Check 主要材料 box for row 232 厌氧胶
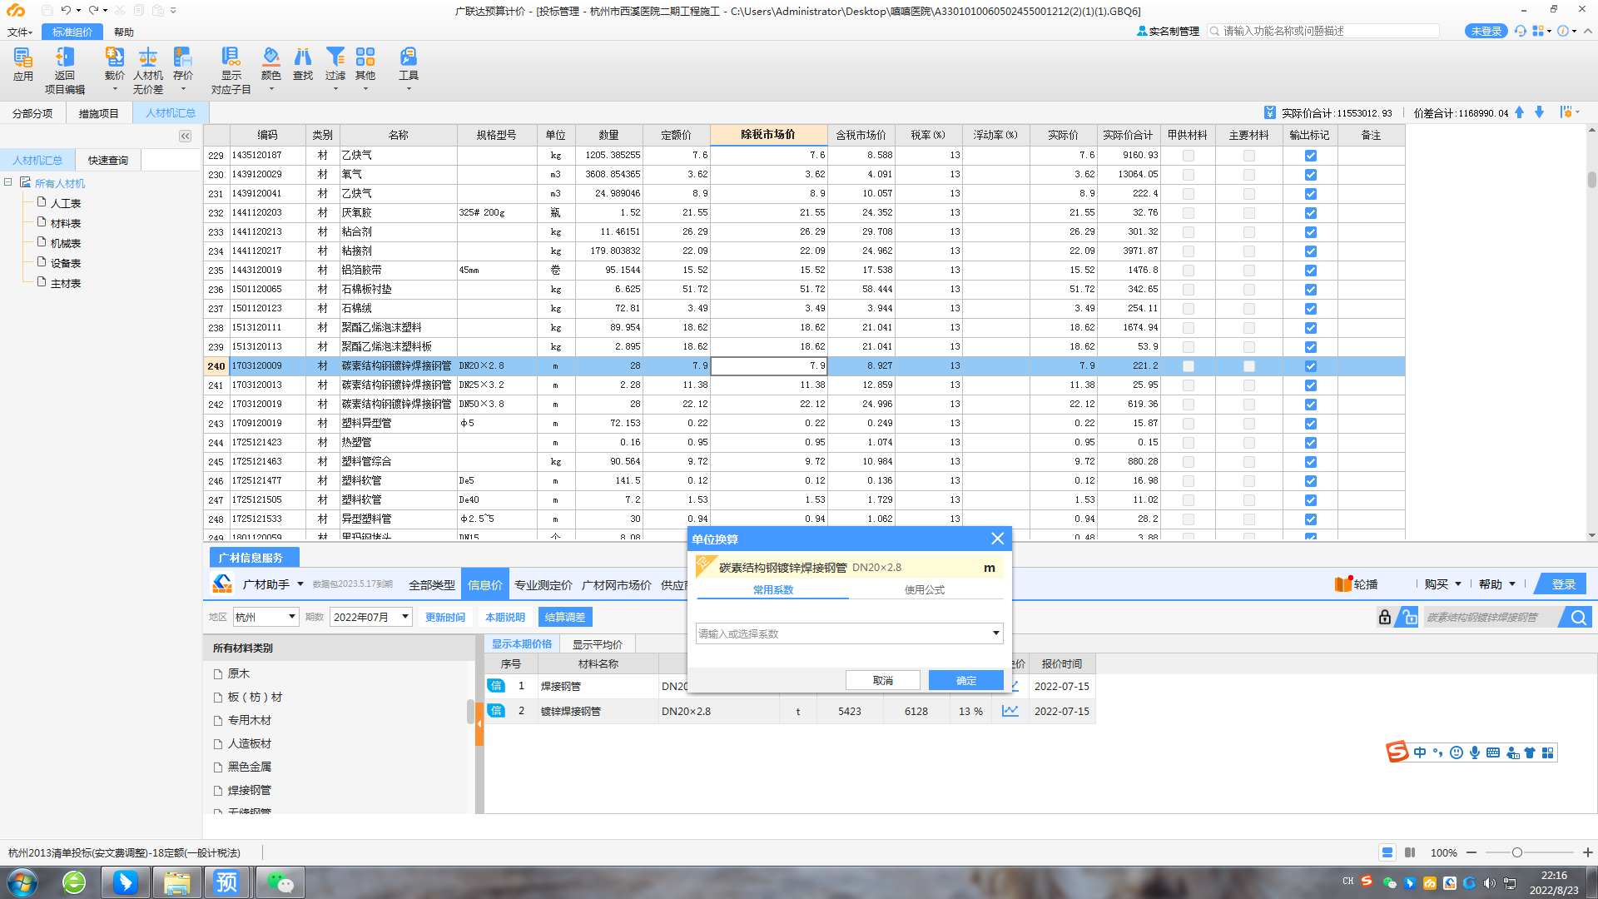The image size is (1598, 899). pyautogui.click(x=1248, y=213)
